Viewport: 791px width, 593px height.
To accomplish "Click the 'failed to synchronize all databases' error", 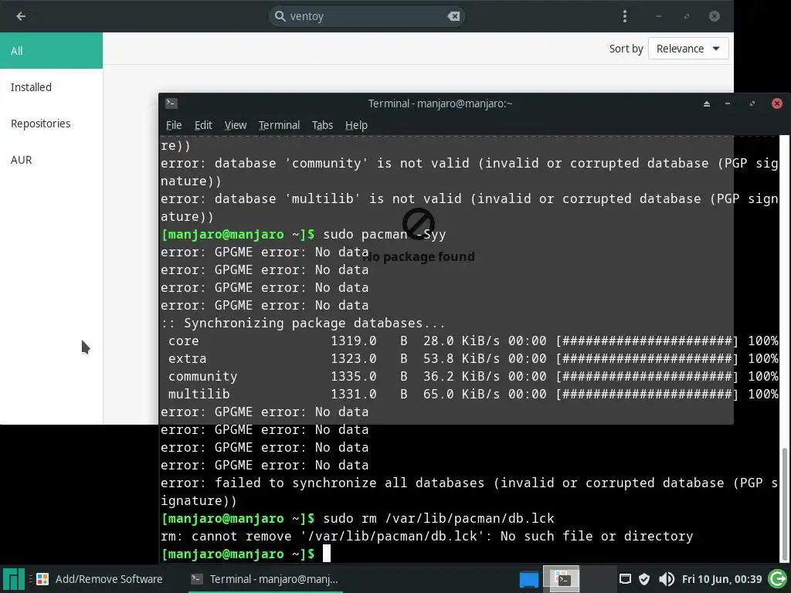I will point(469,492).
